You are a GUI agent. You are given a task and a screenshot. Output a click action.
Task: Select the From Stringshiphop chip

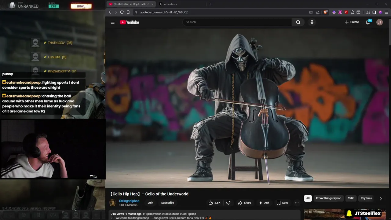[329, 198]
